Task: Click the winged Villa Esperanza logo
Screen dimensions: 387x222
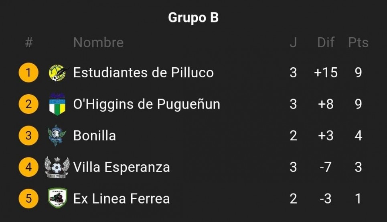Action: click(x=57, y=167)
